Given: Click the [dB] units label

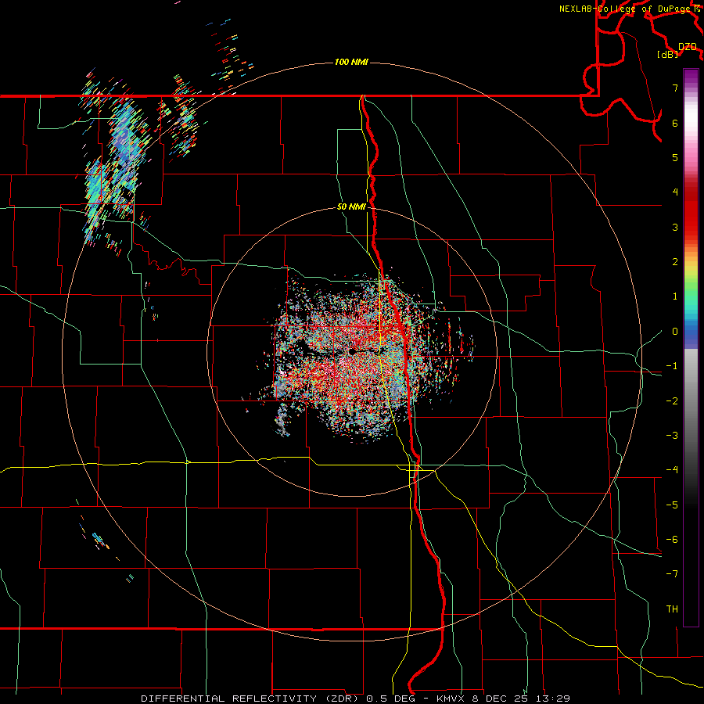Looking at the screenshot, I should [668, 55].
